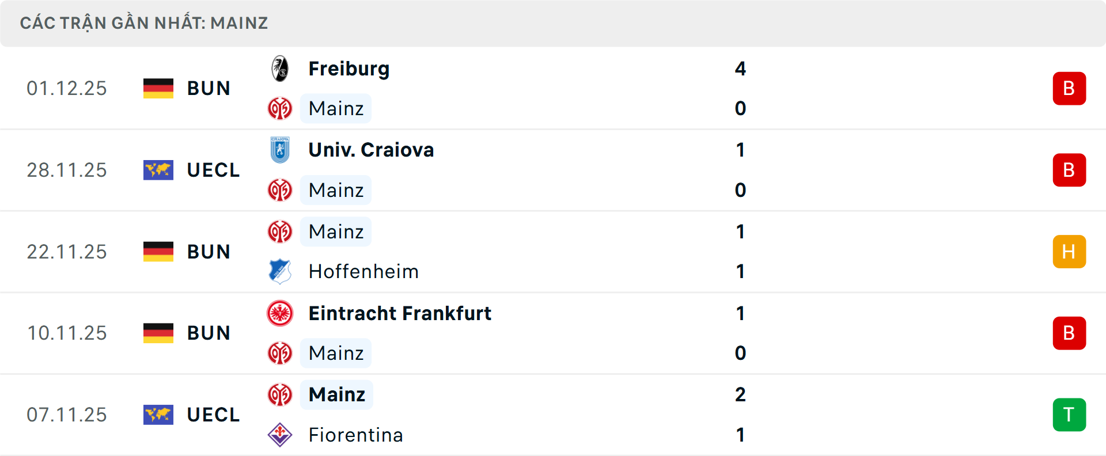Click the 'Các trận gần nhất: Mainz' header

[x=144, y=23]
